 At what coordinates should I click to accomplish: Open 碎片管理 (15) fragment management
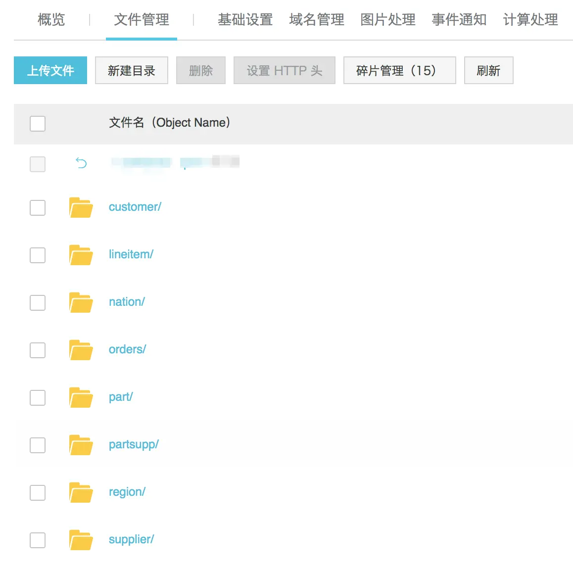point(399,70)
